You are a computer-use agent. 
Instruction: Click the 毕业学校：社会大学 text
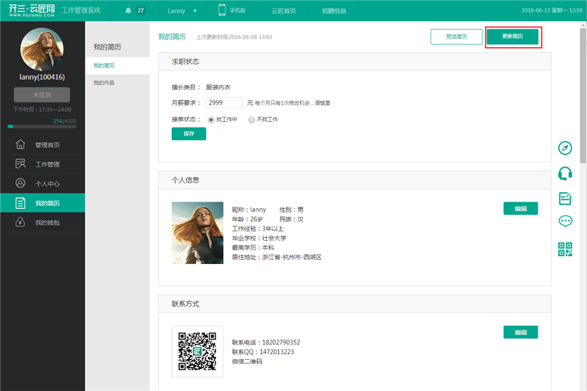coord(259,238)
